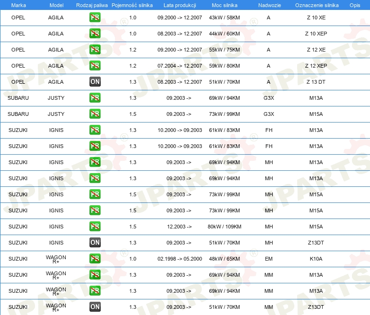Select the Z 13 DT engine code cell

(316, 82)
